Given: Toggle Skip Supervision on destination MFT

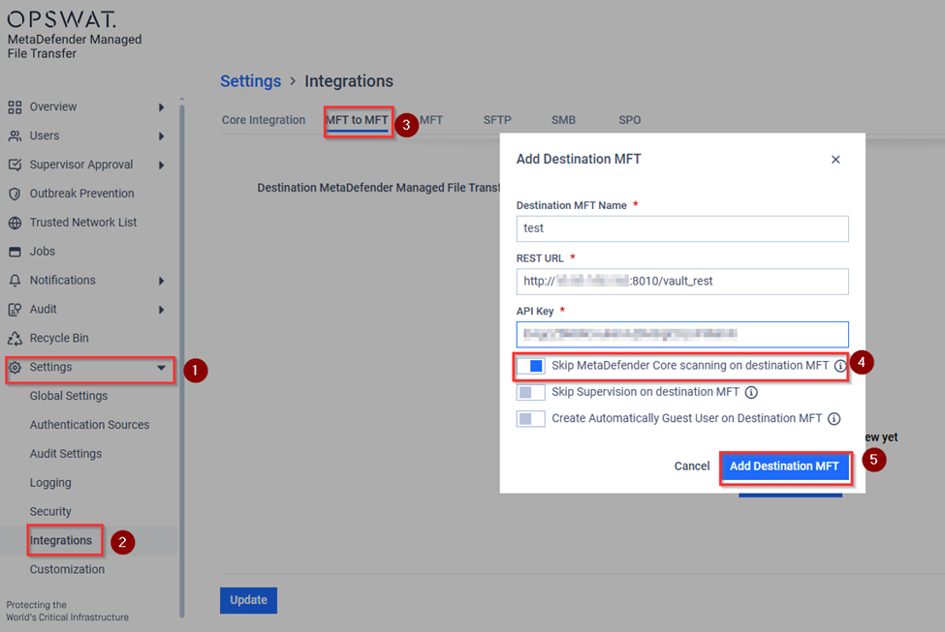Looking at the screenshot, I should coord(531,392).
